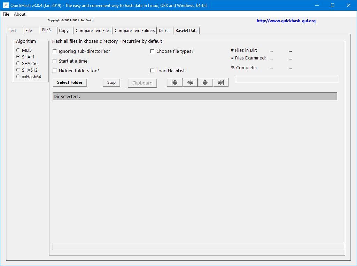Go to next record arrow button
The image size is (357, 266).
[x=205, y=82]
